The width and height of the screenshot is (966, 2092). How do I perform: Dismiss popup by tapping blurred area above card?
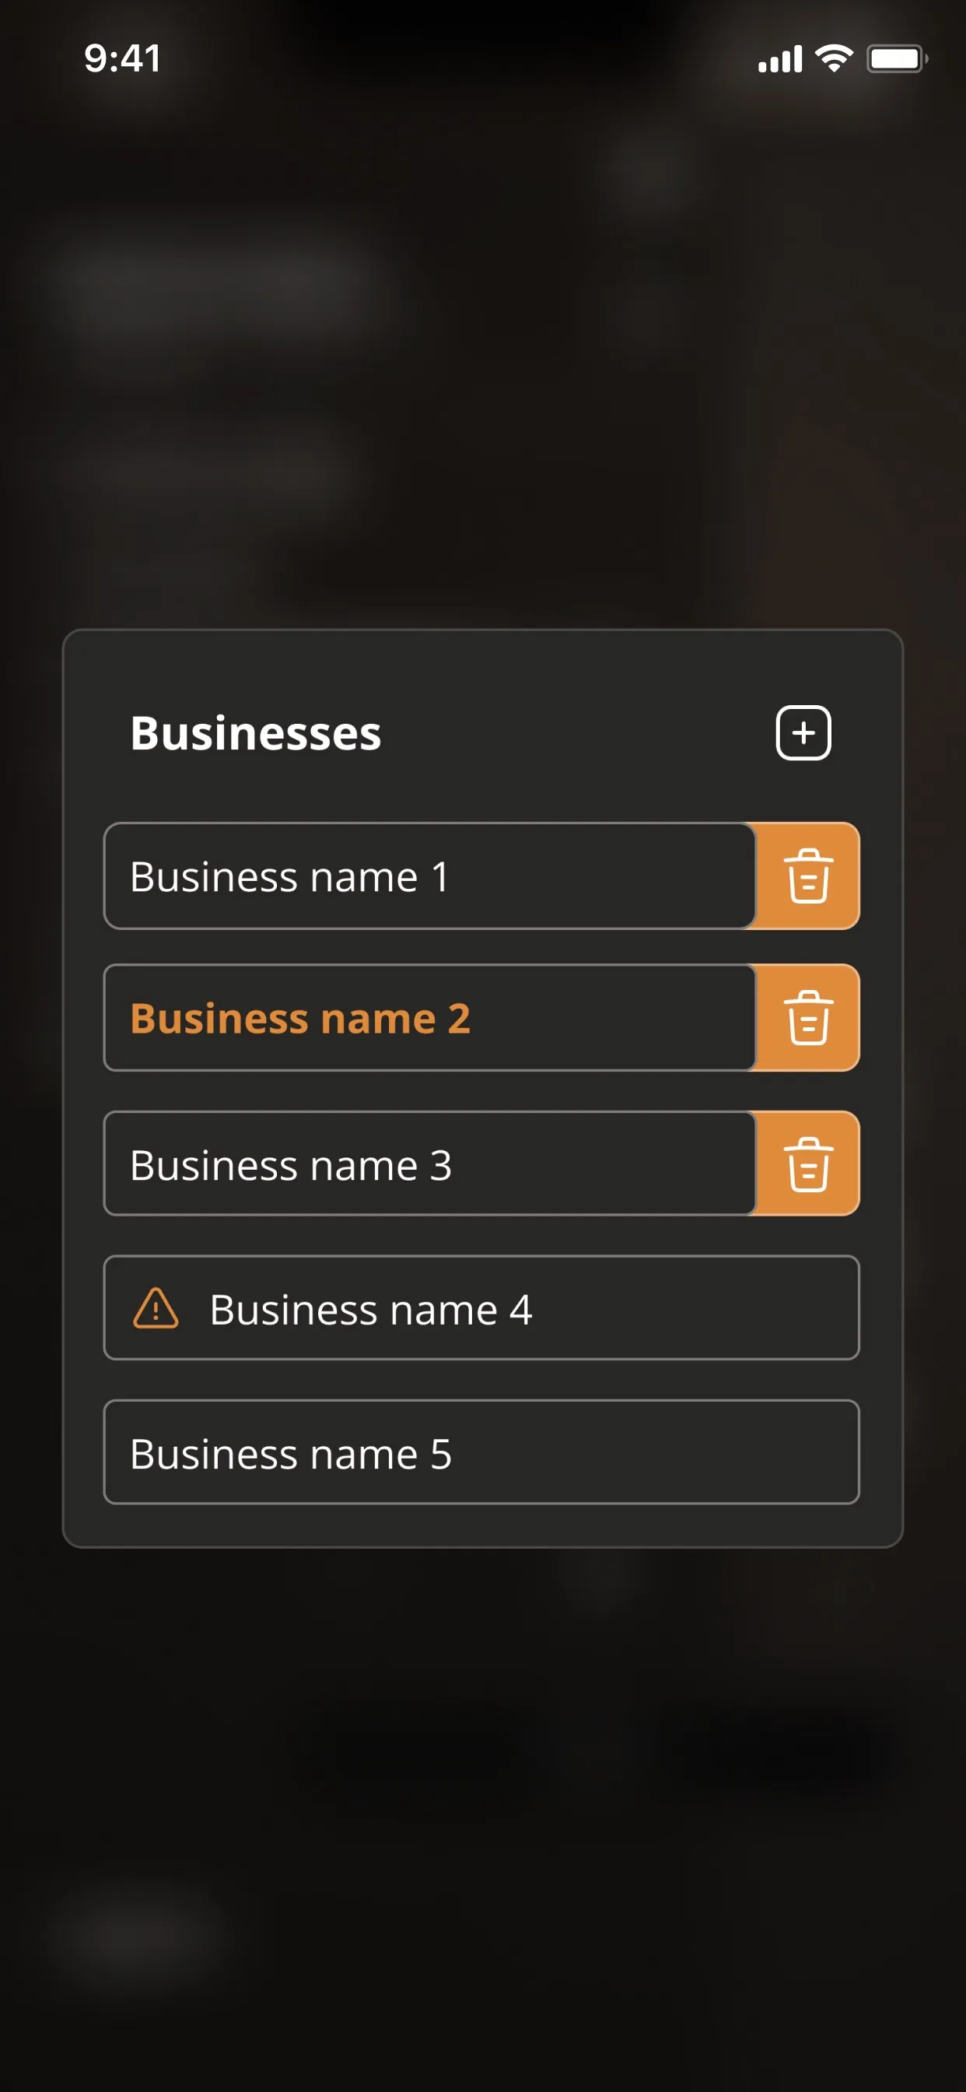(483, 366)
